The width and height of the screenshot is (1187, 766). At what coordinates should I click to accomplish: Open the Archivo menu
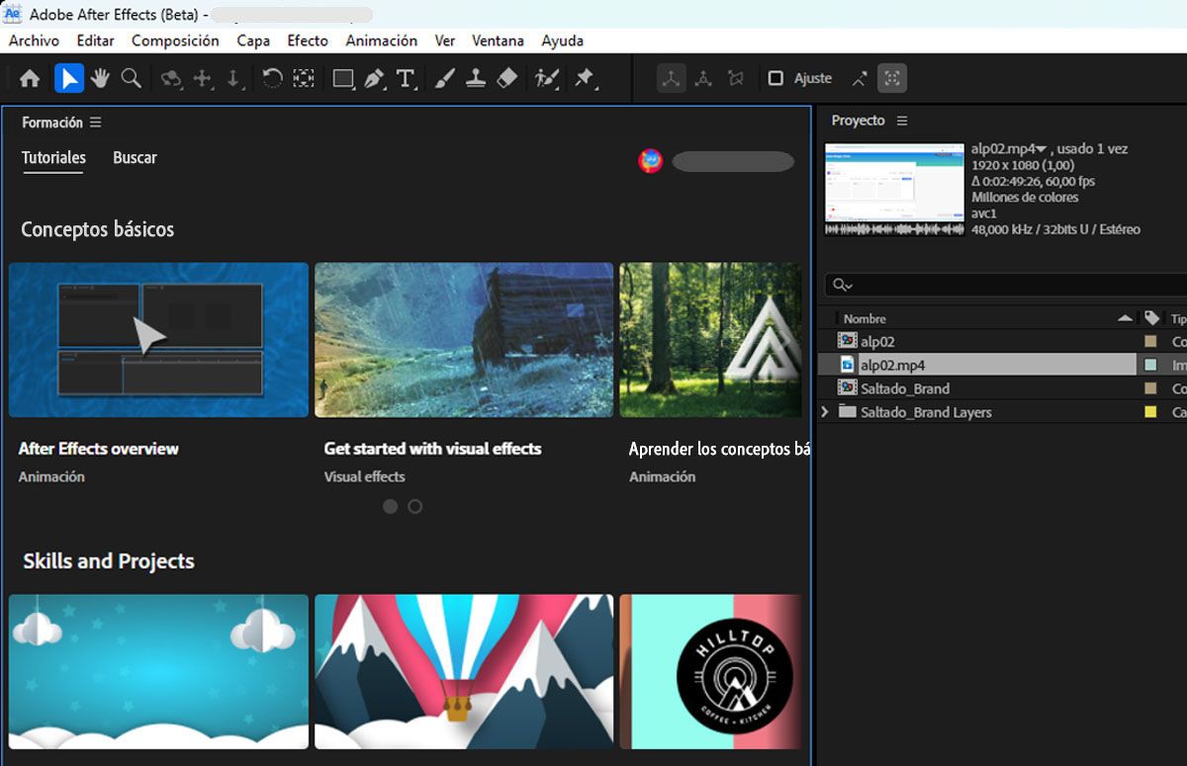(34, 41)
